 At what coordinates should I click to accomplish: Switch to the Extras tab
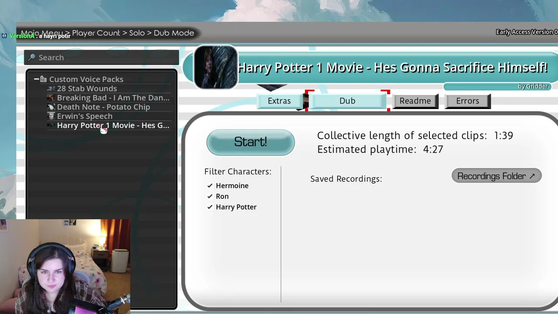coord(279,101)
